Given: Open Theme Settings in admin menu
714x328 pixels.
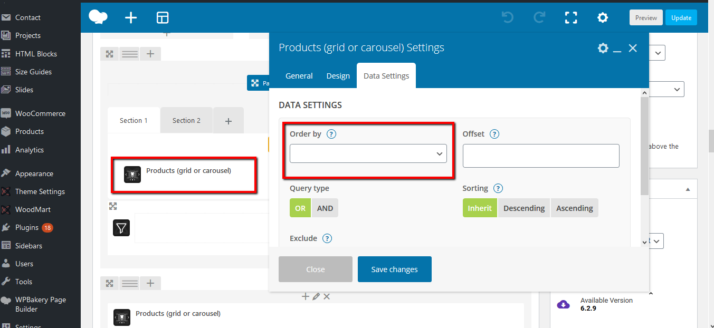Looking at the screenshot, I should [40, 191].
